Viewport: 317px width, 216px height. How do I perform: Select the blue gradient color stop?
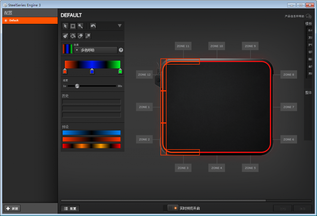click(x=92, y=71)
